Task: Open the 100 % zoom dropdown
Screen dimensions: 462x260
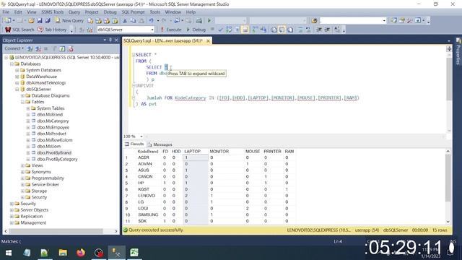Action: click(x=141, y=136)
